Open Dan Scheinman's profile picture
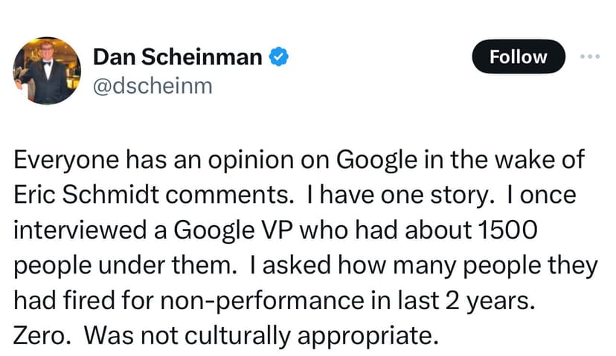 click(45, 71)
